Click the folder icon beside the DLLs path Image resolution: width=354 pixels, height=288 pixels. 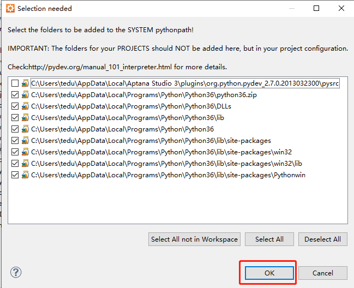25,106
